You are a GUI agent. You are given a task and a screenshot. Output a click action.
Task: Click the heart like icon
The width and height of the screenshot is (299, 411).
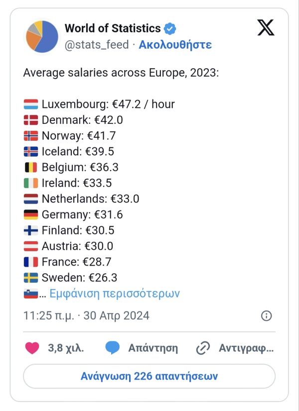pyautogui.click(x=32, y=348)
